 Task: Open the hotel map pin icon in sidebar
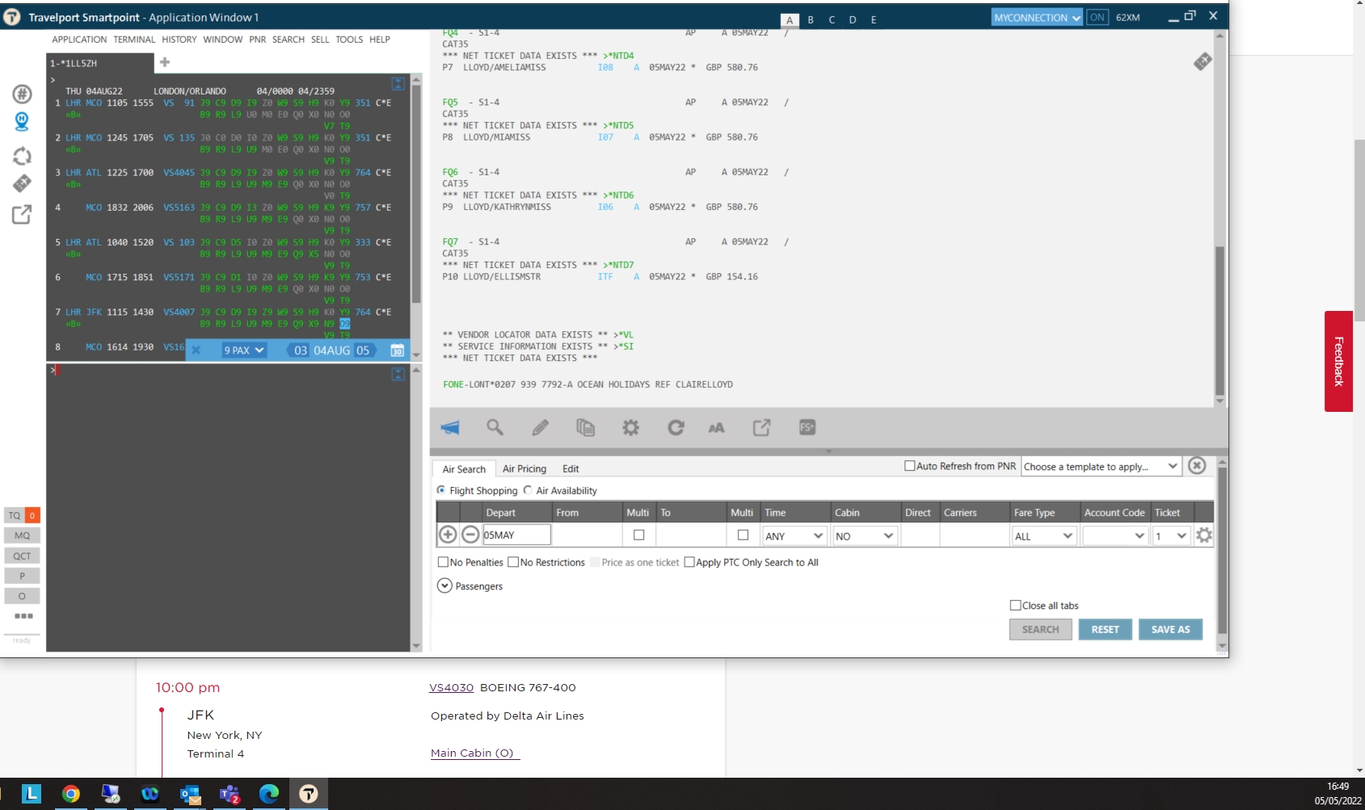pos(22,122)
